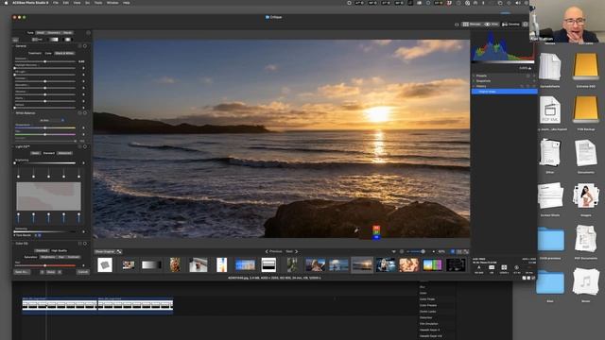Select Black & White treatment
Screen dimensions: 605x340
point(64,53)
